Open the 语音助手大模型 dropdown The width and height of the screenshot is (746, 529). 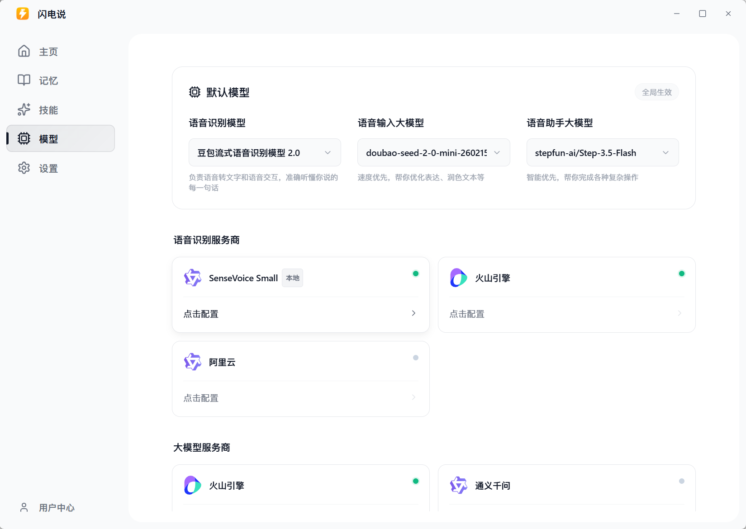point(603,152)
